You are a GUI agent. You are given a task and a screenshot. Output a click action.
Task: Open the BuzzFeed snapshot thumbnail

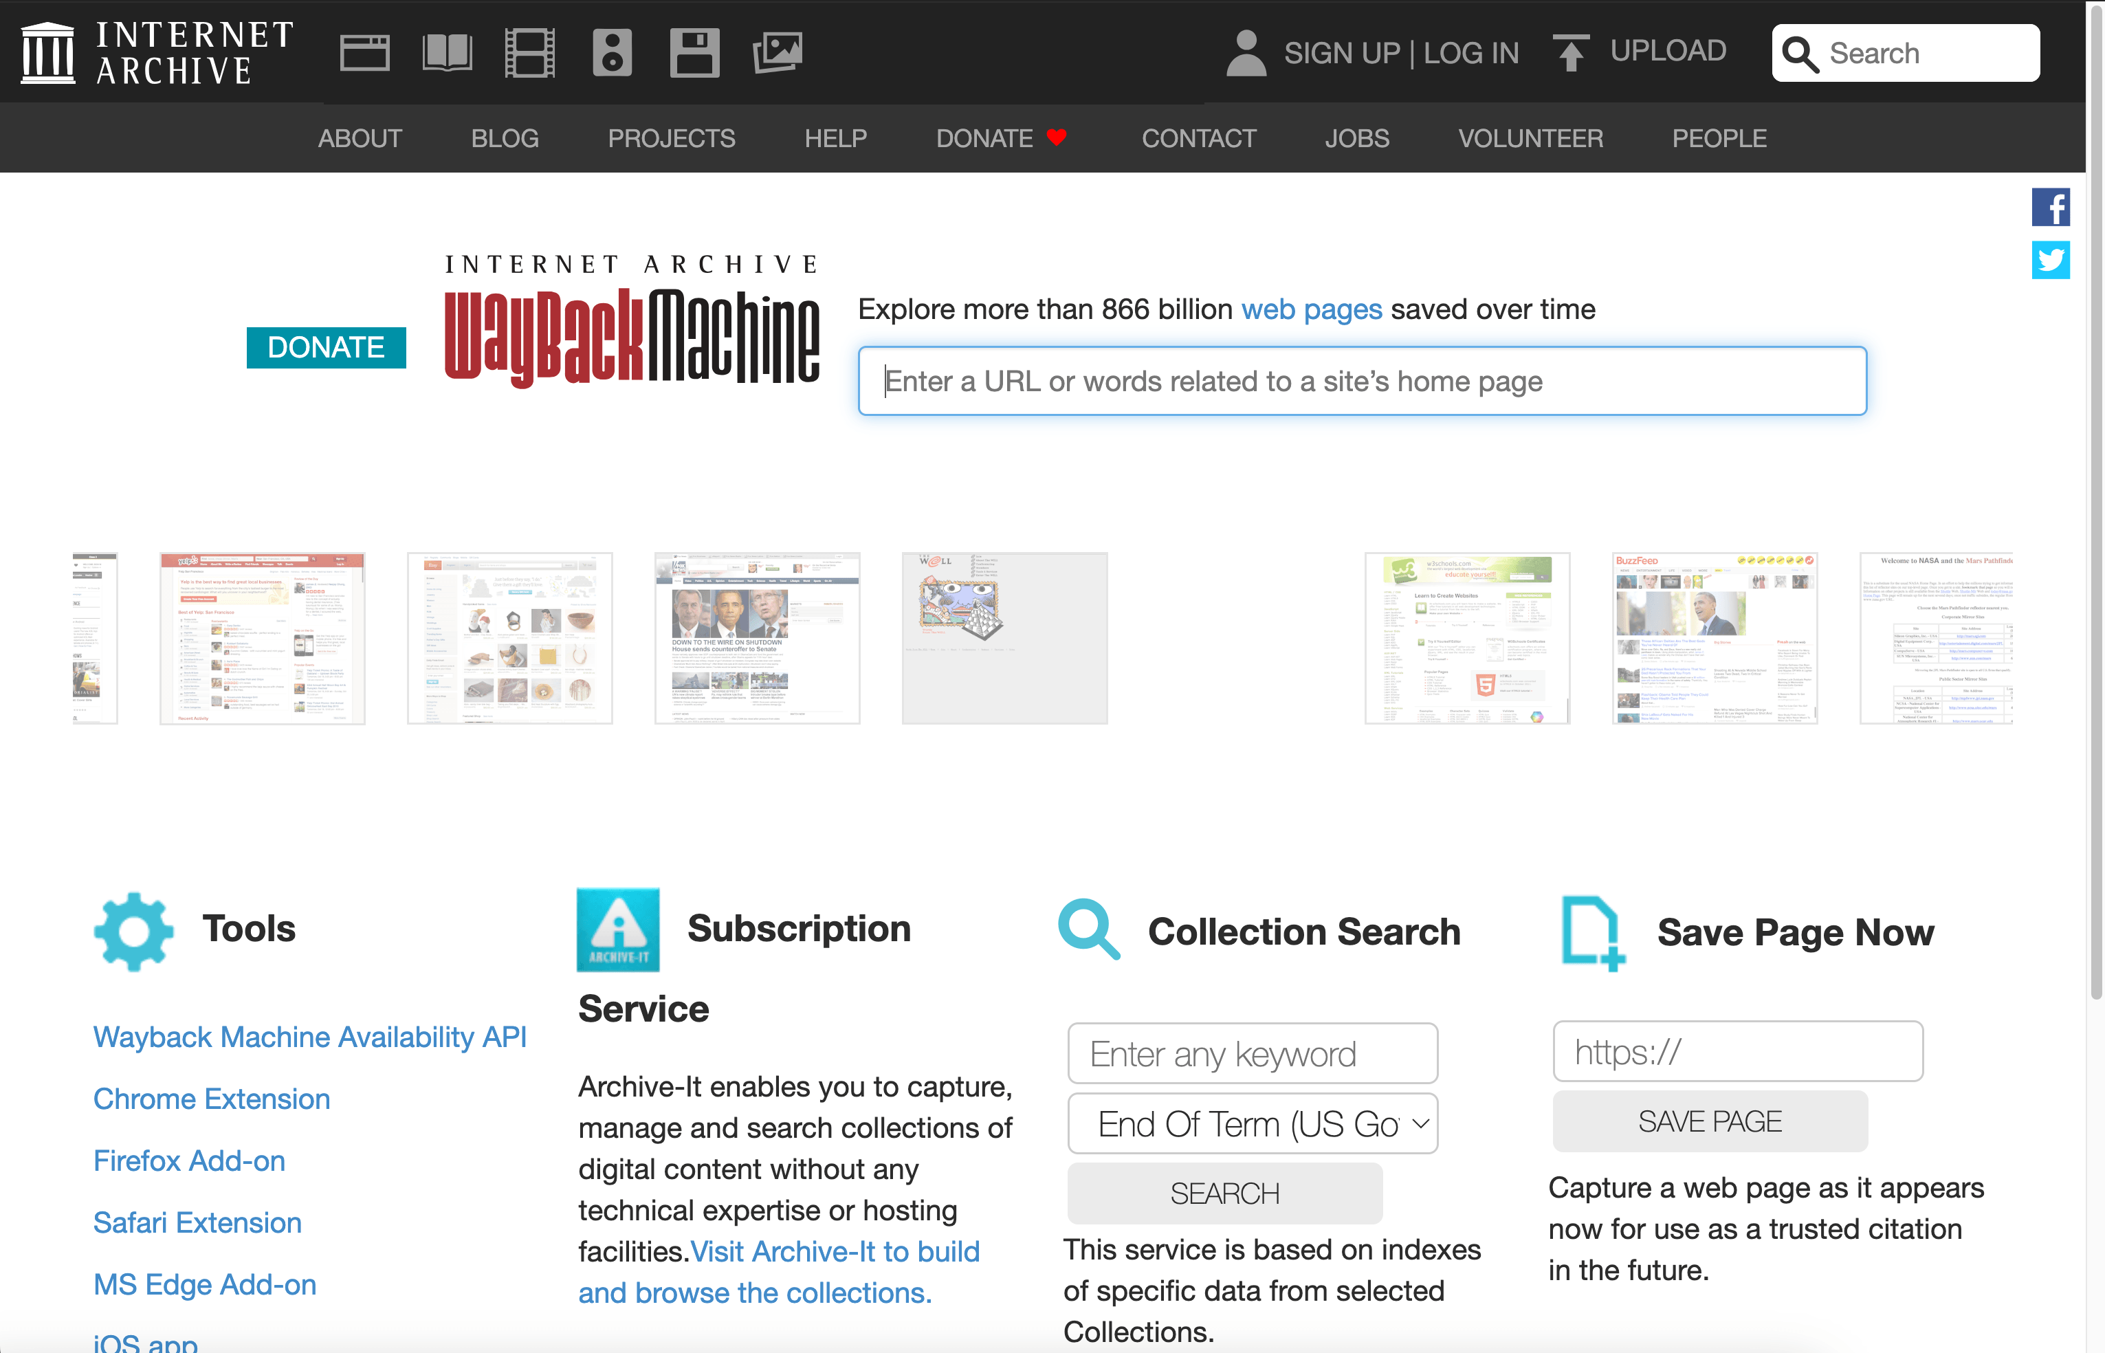1714,638
